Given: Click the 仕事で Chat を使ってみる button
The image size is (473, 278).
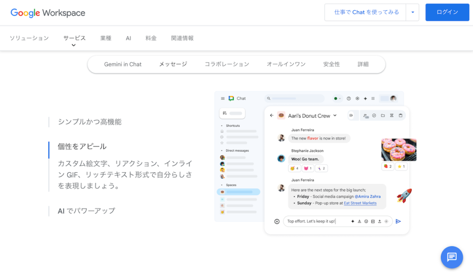Looking at the screenshot, I should [365, 12].
